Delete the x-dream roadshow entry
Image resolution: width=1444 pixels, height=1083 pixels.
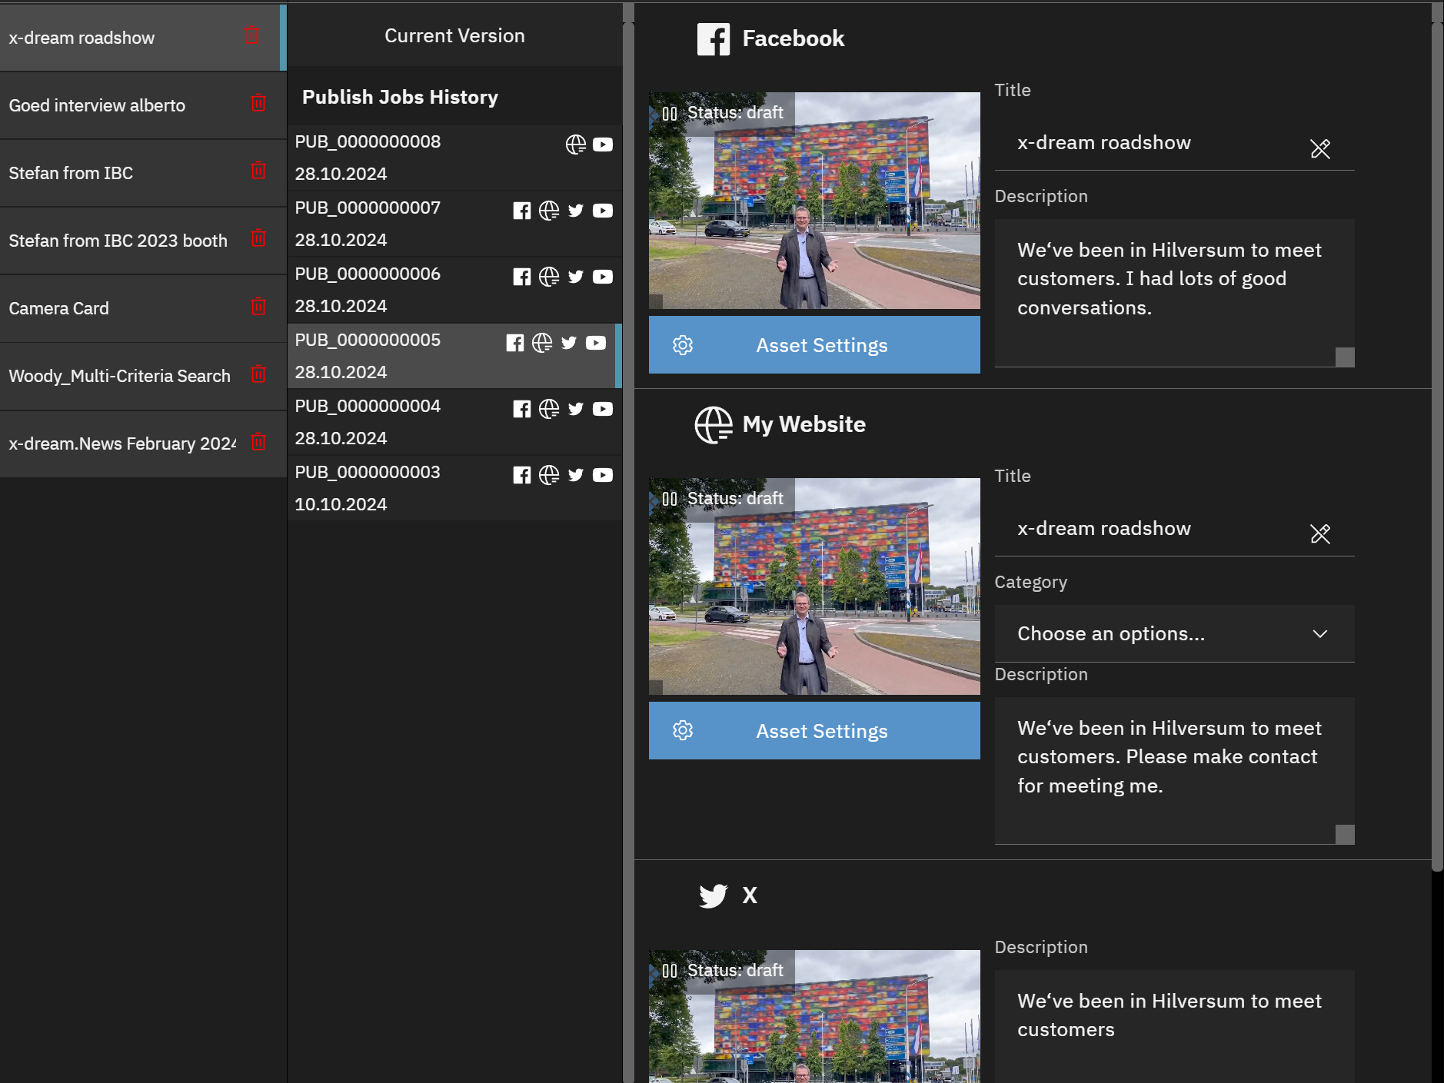pos(251,35)
